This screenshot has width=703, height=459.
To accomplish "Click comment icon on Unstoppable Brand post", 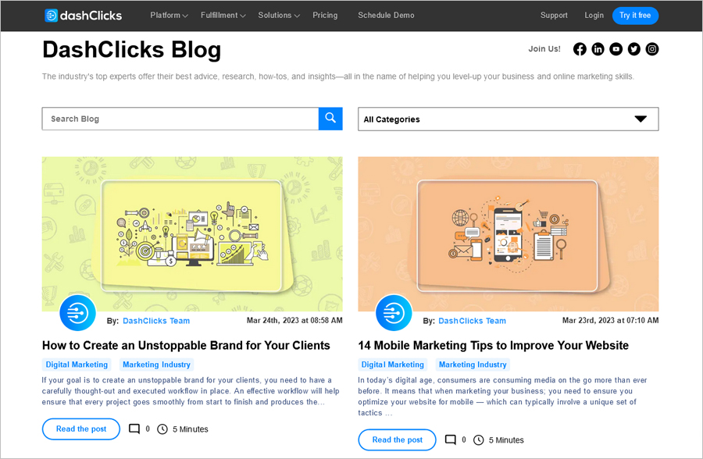I will point(134,429).
